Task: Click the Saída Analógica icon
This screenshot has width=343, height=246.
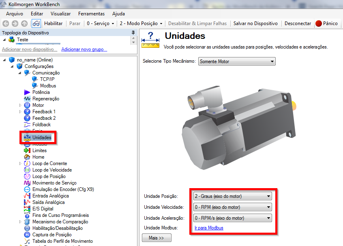Action: [27, 202]
